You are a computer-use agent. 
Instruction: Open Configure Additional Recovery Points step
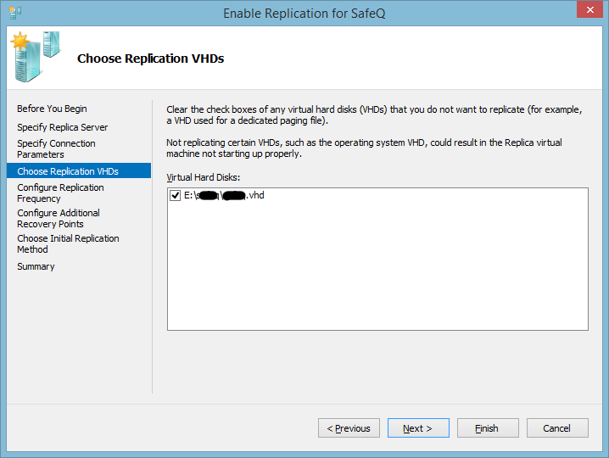coord(59,218)
